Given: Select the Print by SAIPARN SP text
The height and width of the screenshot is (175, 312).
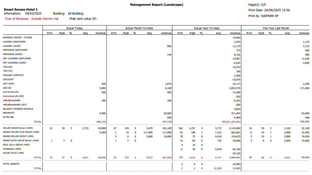Looking at the screenshot, I should click(x=263, y=16).
